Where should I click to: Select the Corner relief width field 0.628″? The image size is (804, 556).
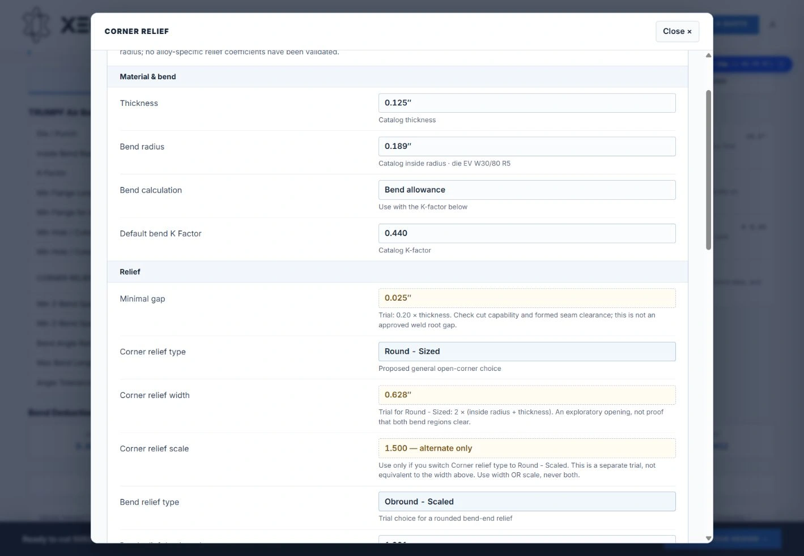click(527, 395)
